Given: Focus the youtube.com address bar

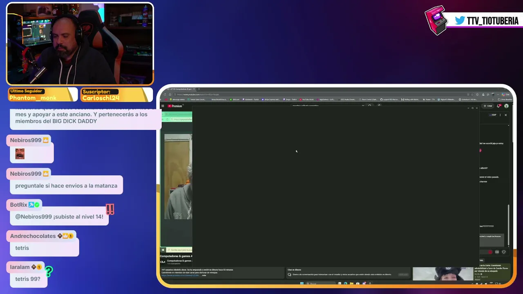Looking at the screenshot, I should [x=321, y=94].
